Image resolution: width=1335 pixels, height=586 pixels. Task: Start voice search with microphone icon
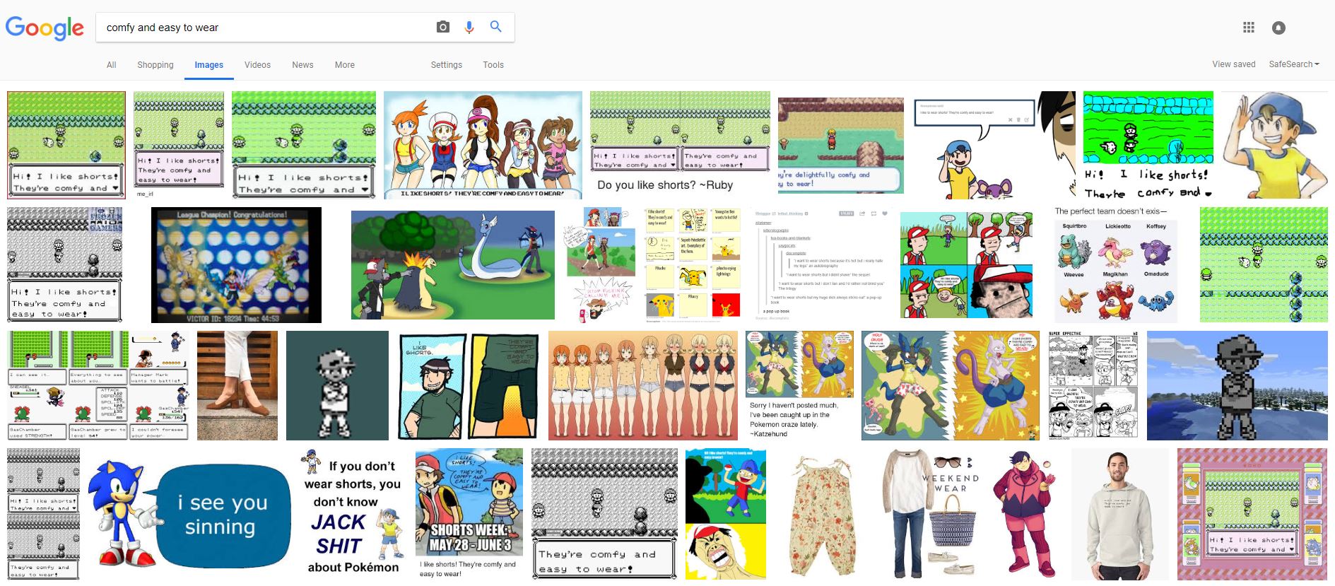point(469,27)
